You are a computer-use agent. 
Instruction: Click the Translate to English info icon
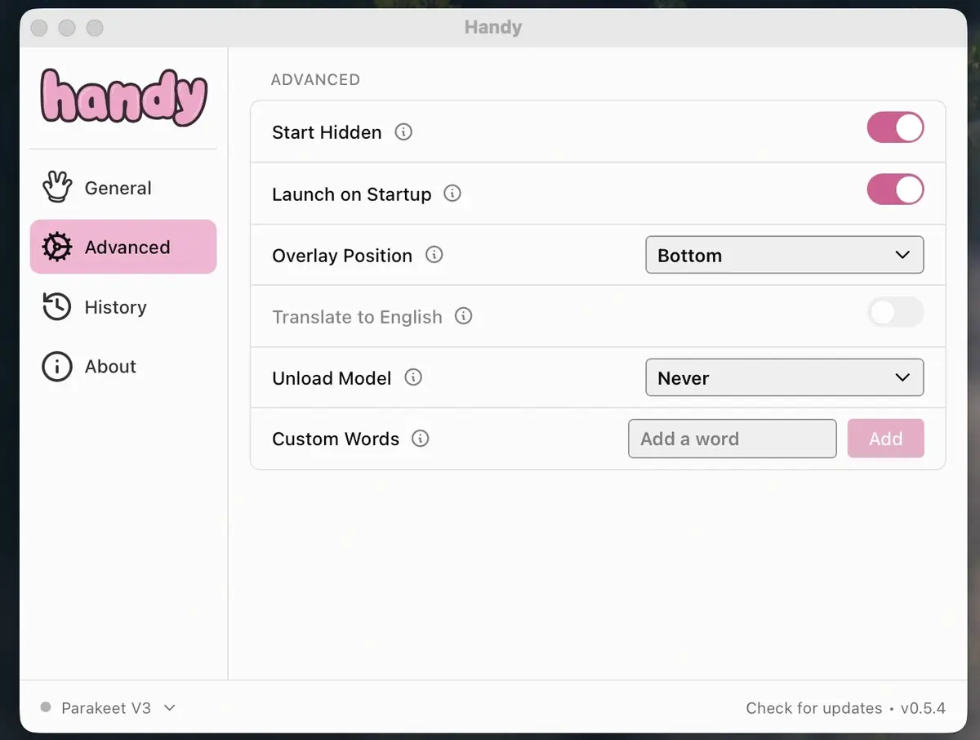coord(464,317)
